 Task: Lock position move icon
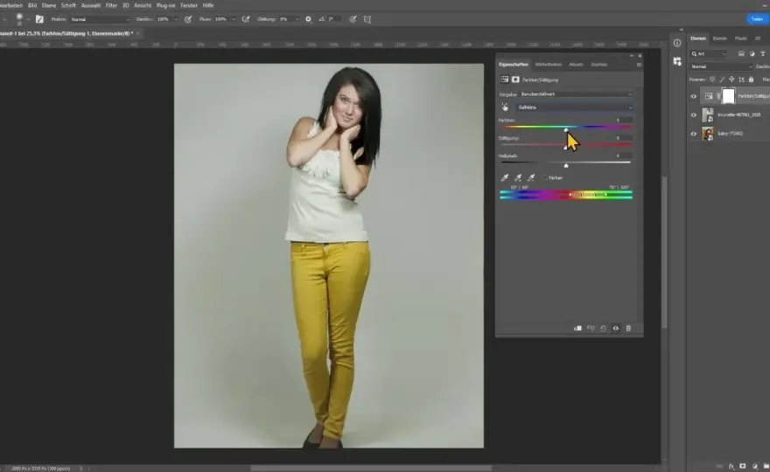click(x=731, y=80)
